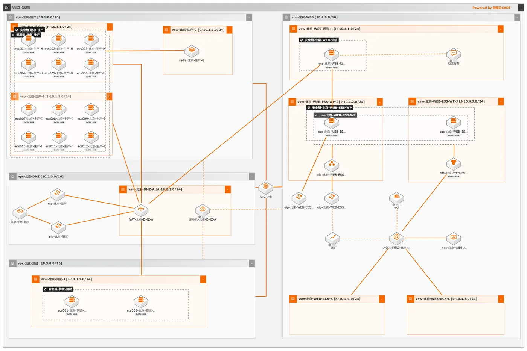
Task: Collapse the 华北2（北京） region panel
Action: (521, 8)
